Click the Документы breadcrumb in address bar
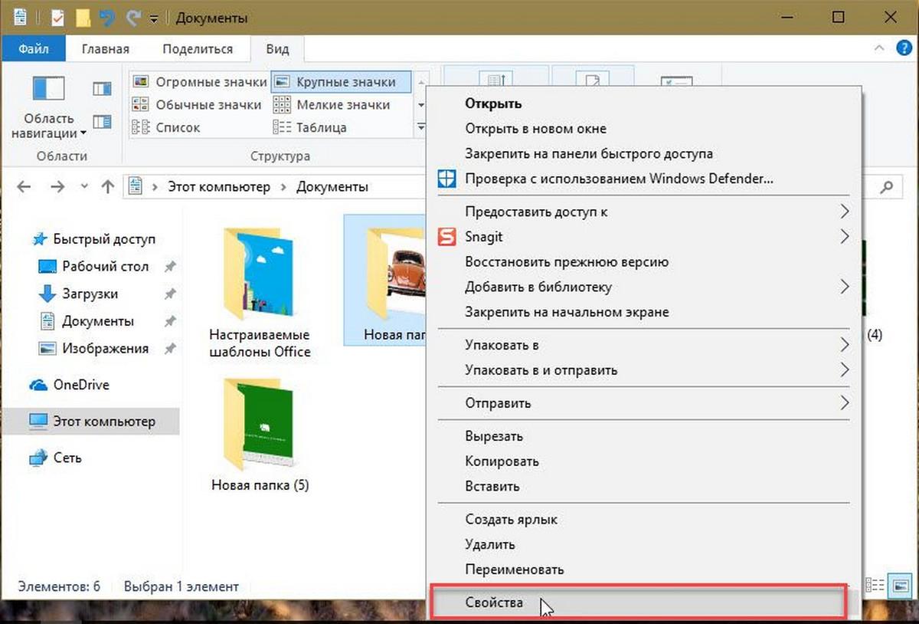Viewport: 919px width, 624px height. coord(332,186)
